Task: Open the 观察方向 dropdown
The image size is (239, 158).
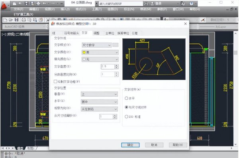Action: click(x=99, y=109)
